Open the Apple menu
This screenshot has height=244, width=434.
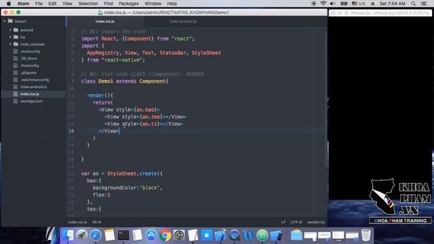[9, 3]
